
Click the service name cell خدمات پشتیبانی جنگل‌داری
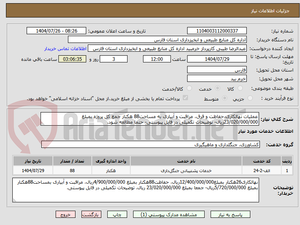(x=186, y=171)
